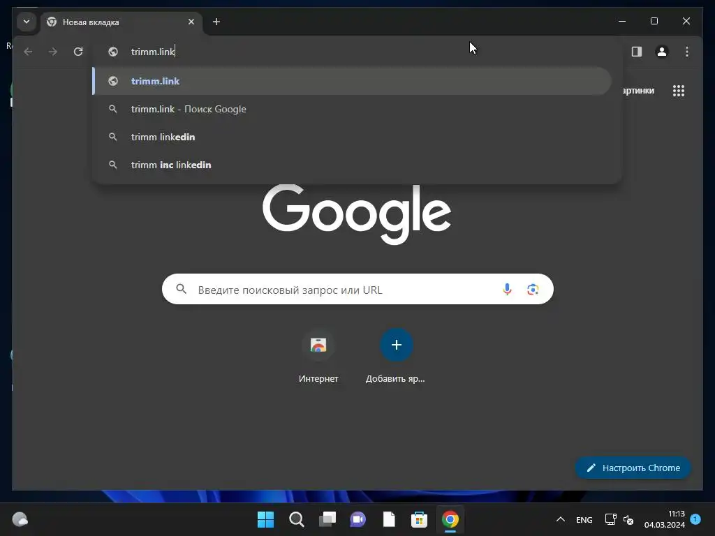Launch the Chat app from taskbar
Viewport: 715px width, 536px height.
358,519
